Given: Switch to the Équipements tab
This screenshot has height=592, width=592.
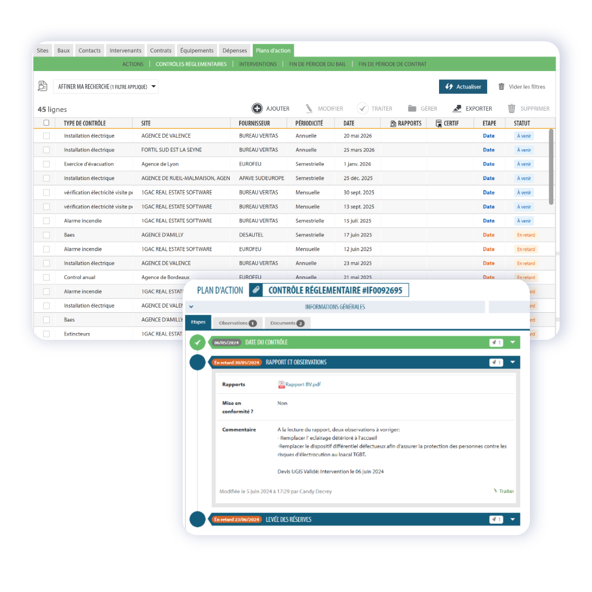Looking at the screenshot, I should [196, 51].
